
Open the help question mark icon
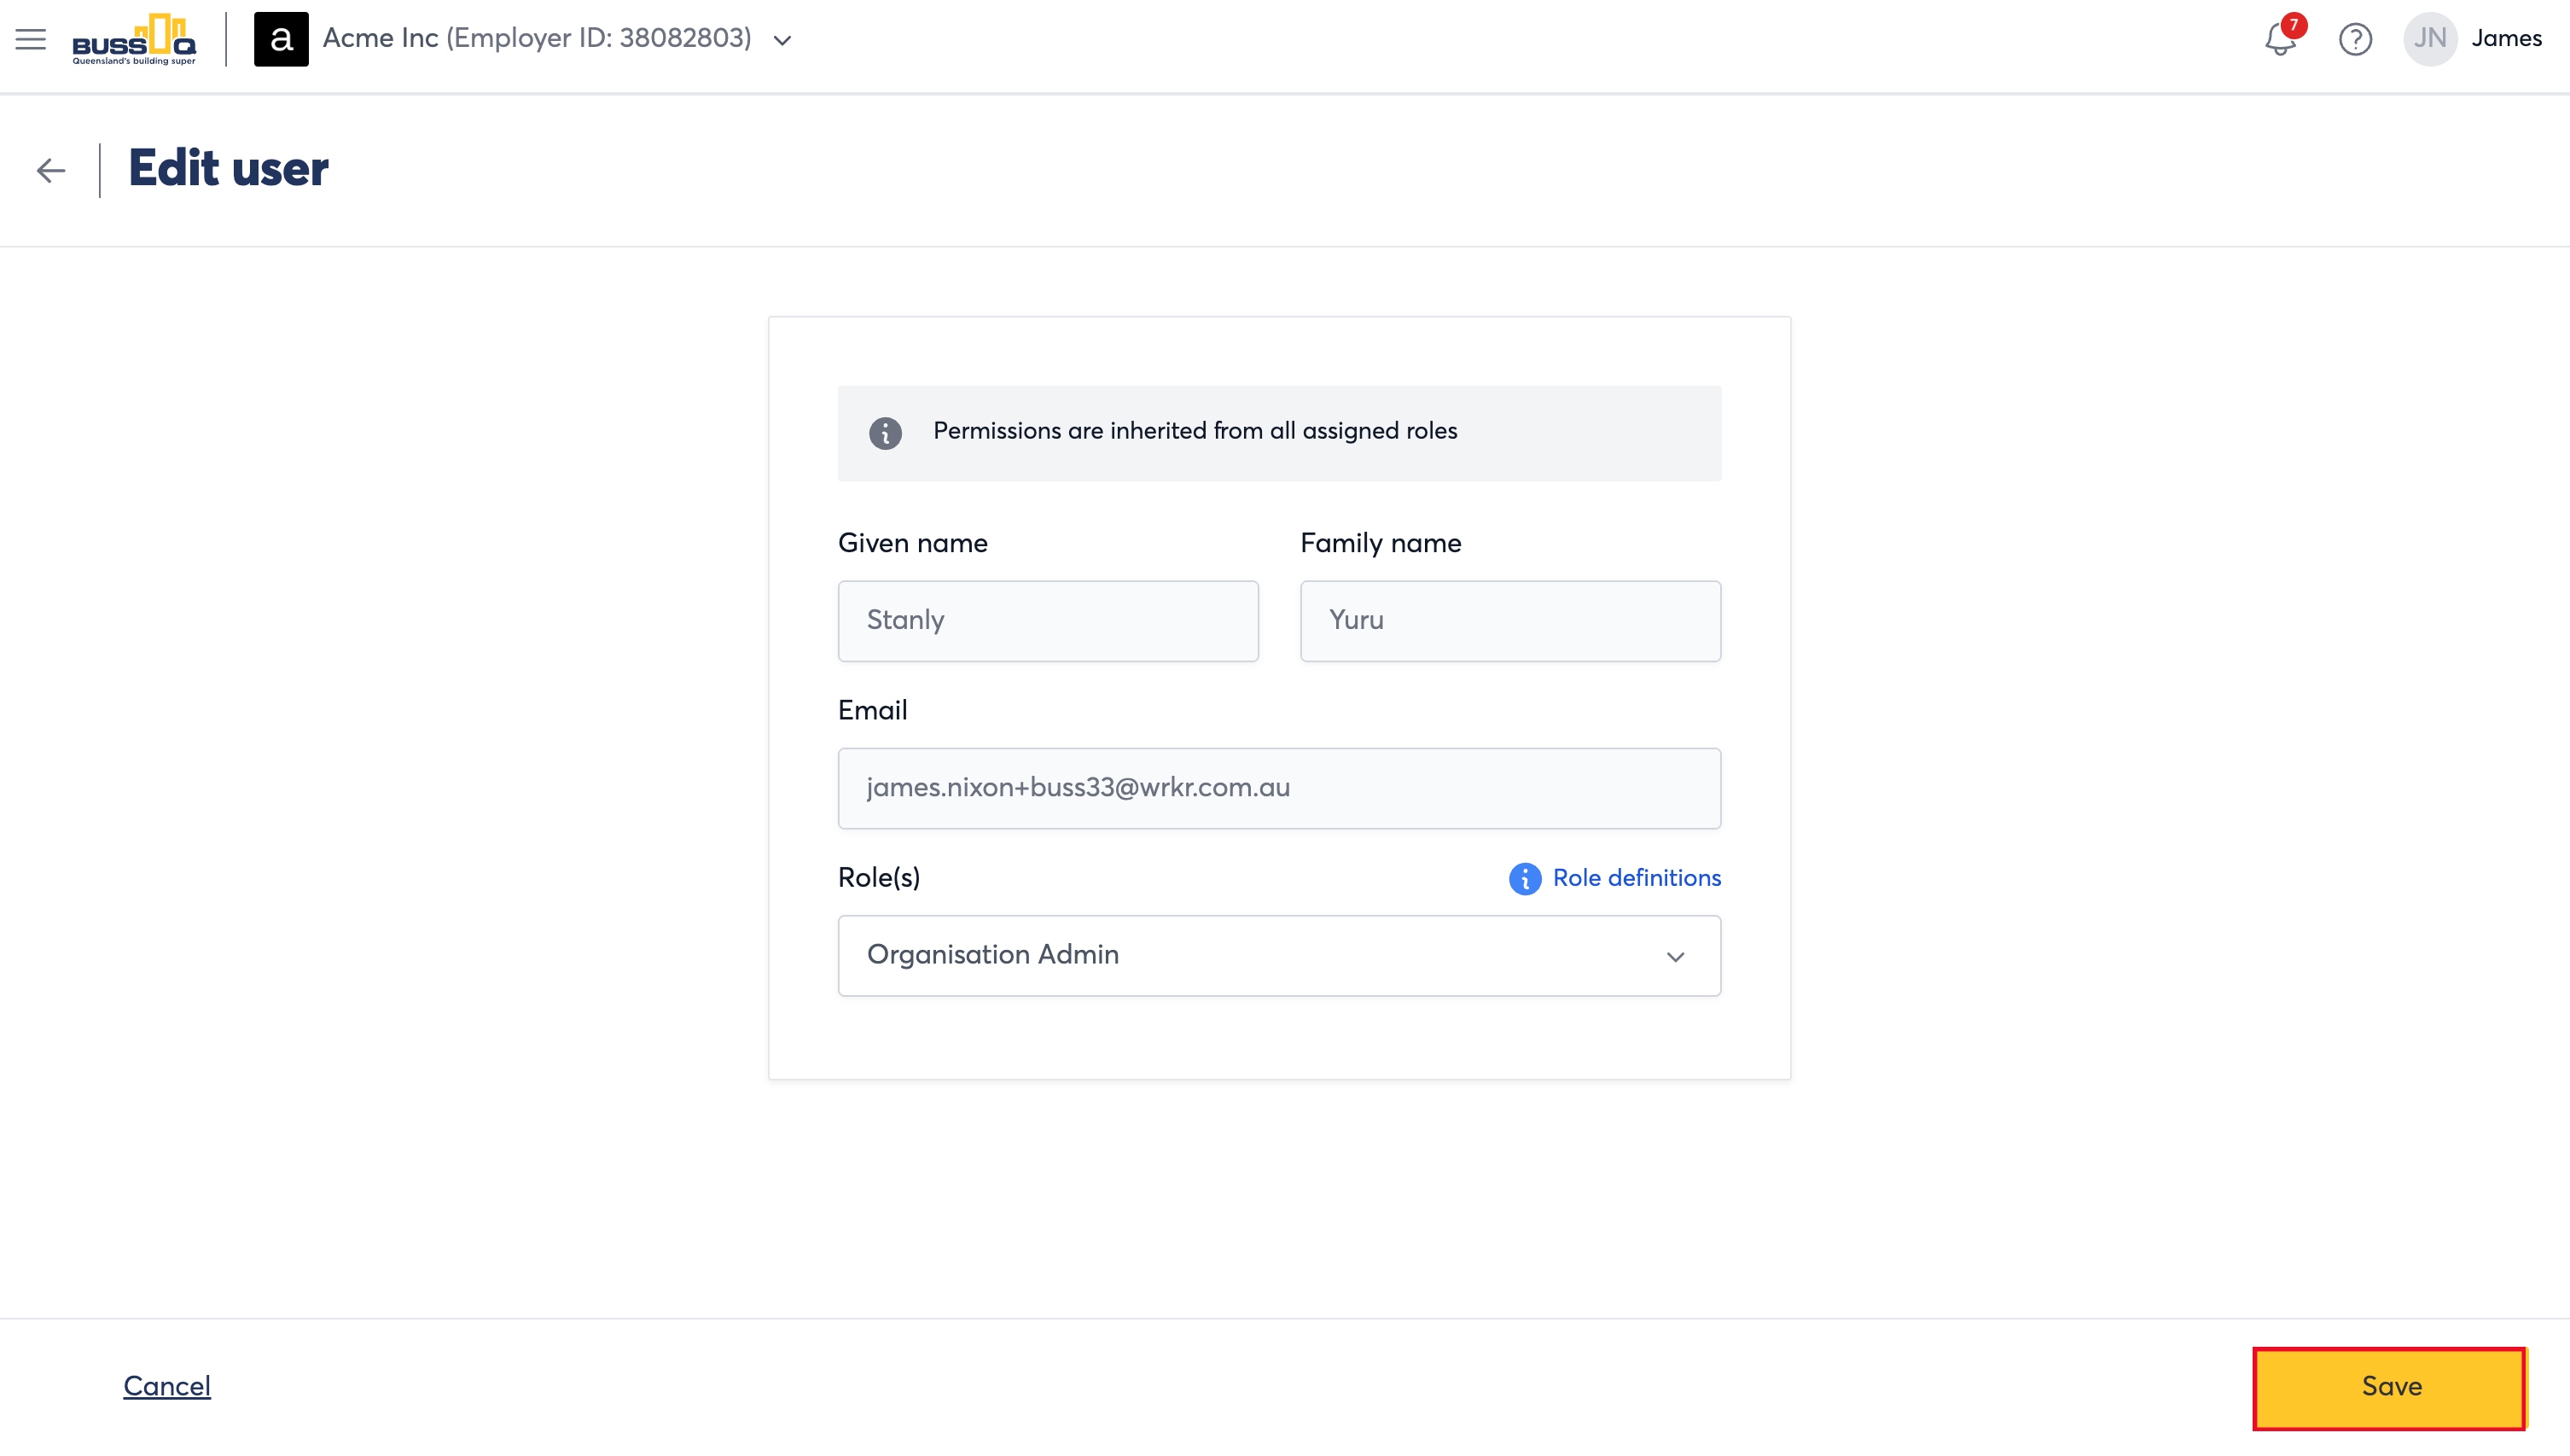(2355, 39)
